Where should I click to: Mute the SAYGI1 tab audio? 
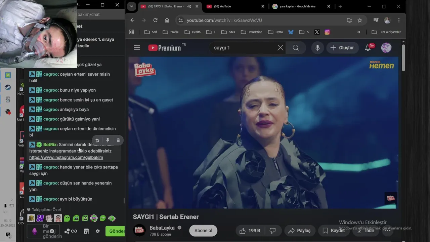[189, 6]
